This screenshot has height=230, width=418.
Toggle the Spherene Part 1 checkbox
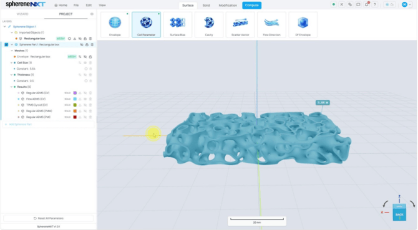click(6, 45)
